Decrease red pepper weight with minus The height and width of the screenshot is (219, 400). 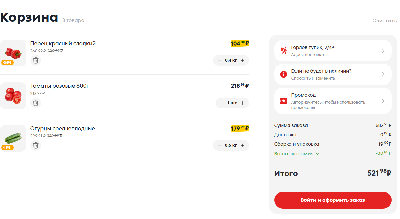220,60
